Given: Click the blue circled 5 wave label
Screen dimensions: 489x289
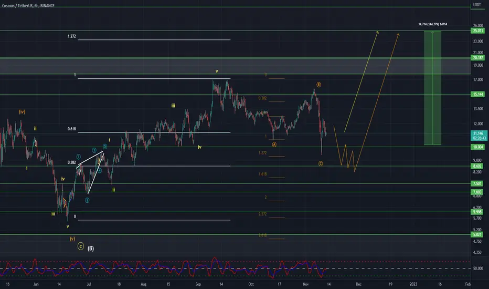Looking at the screenshot, I should (x=105, y=147).
